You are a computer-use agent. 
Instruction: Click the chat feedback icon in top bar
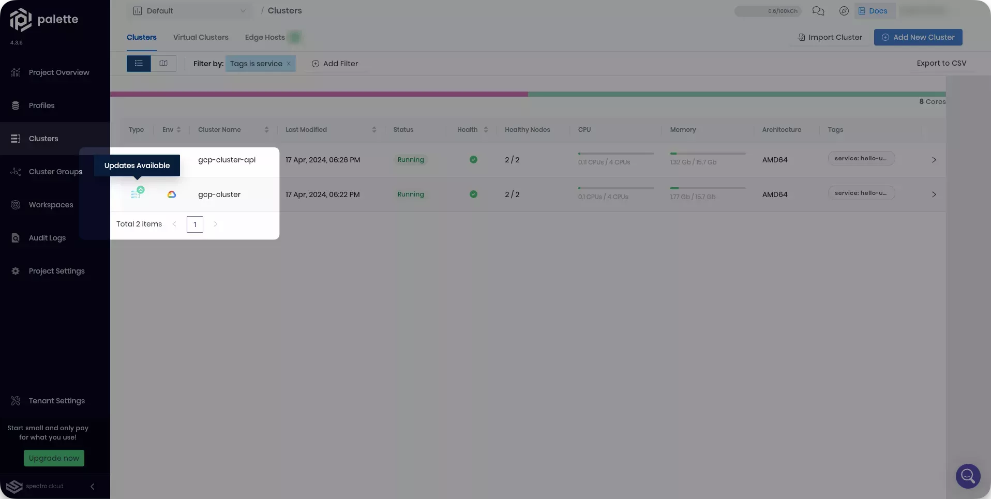818,11
